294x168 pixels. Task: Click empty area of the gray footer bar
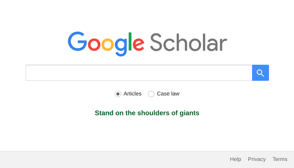point(105,160)
